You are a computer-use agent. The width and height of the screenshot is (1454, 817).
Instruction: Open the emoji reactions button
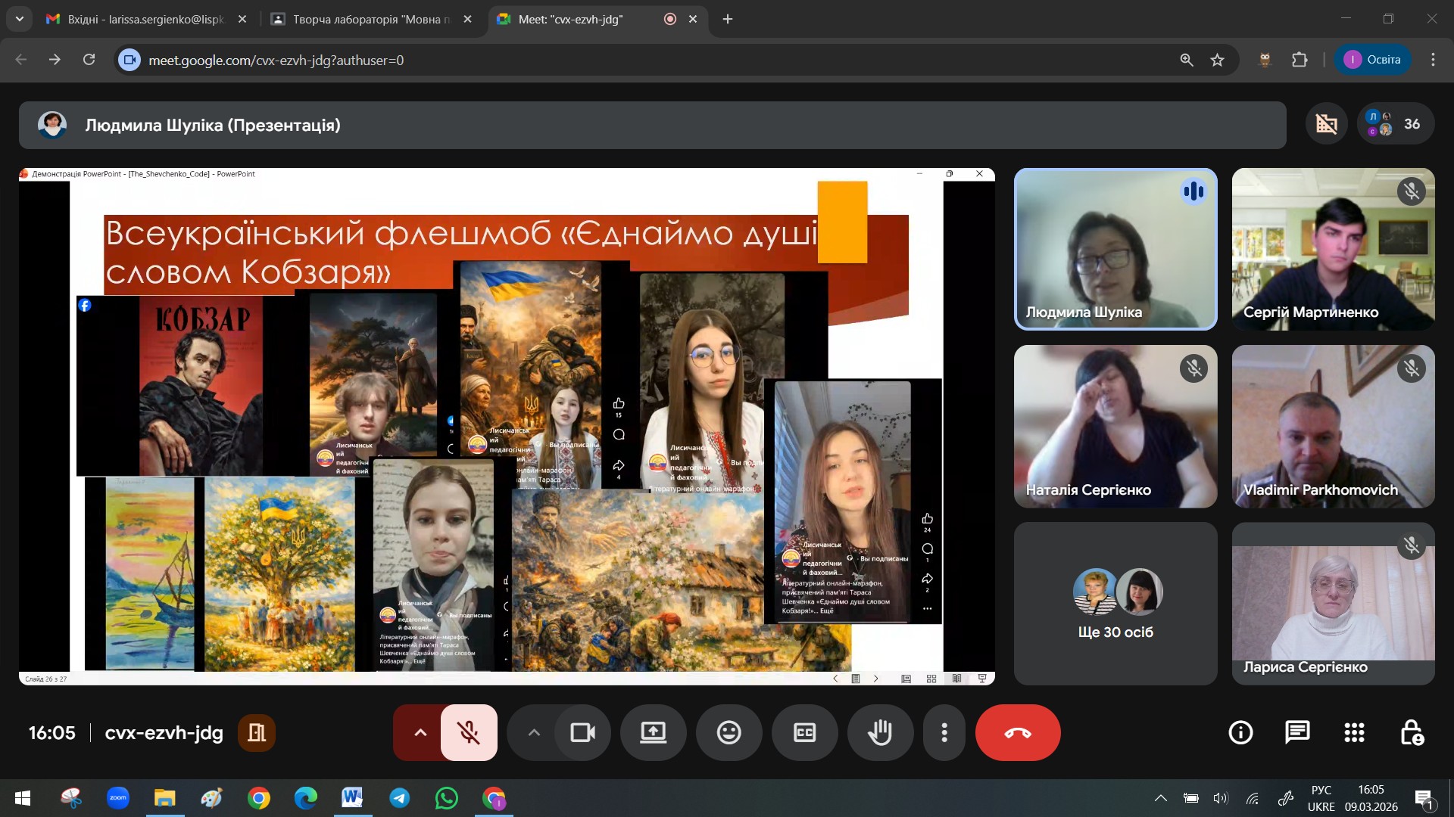[729, 732]
